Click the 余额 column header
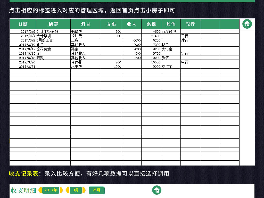 coord(151,24)
